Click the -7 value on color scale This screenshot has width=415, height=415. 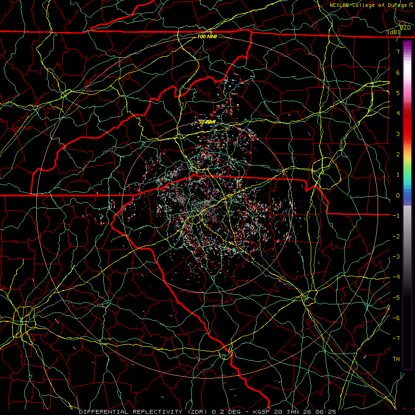pos(396,338)
